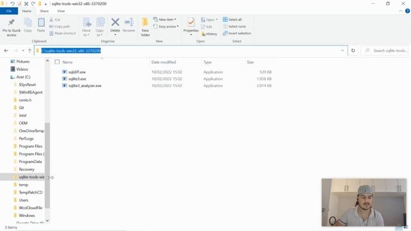The height and width of the screenshot is (231, 411).
Task: Open the Help question mark icon
Action: point(407,11)
